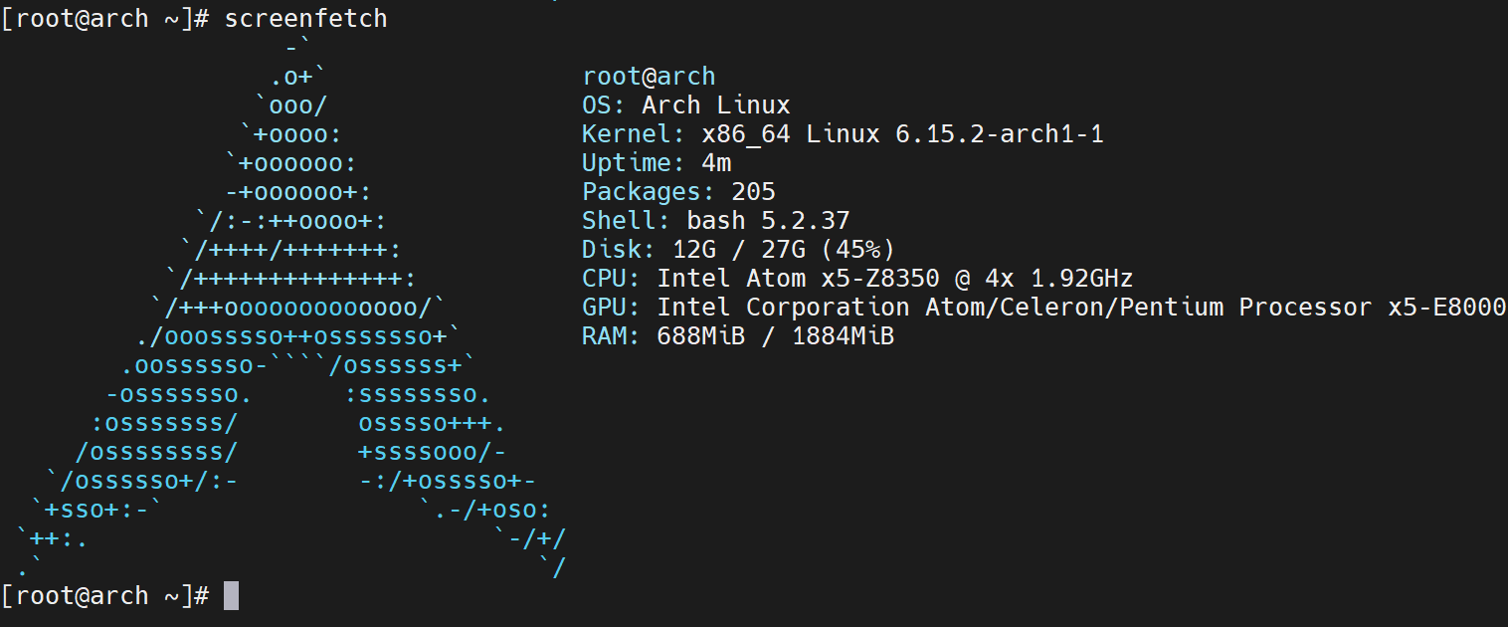Click the Disk usage 12G / 27G line
The image size is (1508, 627).
tap(739, 250)
